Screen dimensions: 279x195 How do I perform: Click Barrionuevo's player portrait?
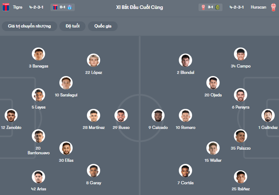point(38,136)
